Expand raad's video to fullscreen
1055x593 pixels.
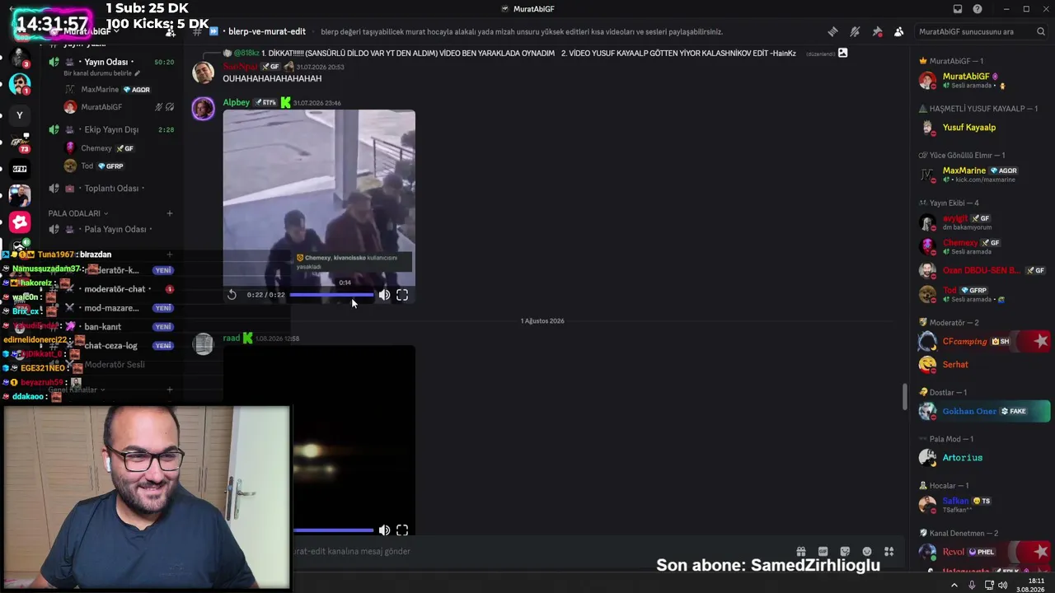point(402,530)
